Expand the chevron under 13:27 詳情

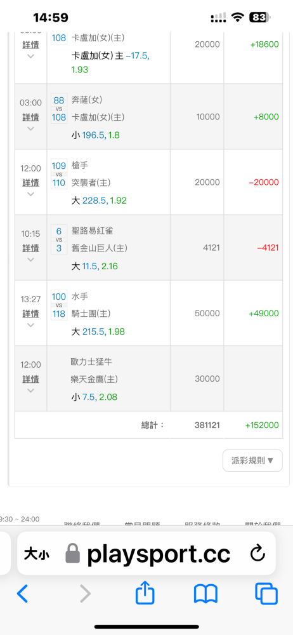(x=30, y=324)
